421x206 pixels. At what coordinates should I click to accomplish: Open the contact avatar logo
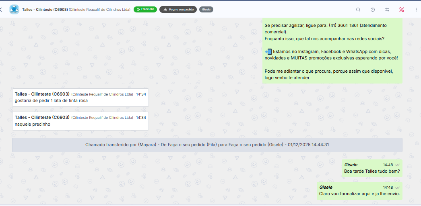14,9
